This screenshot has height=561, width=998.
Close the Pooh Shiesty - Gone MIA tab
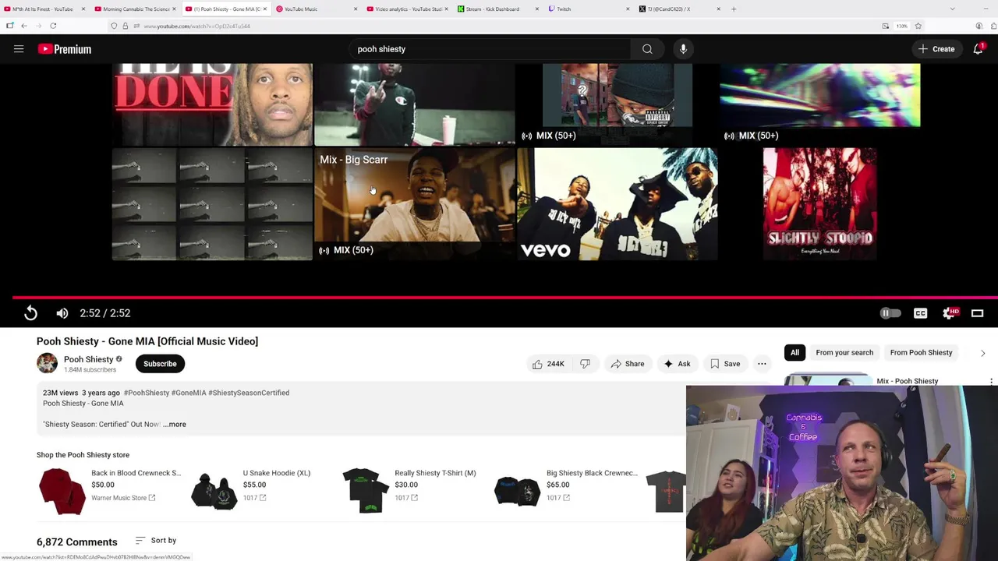point(265,9)
